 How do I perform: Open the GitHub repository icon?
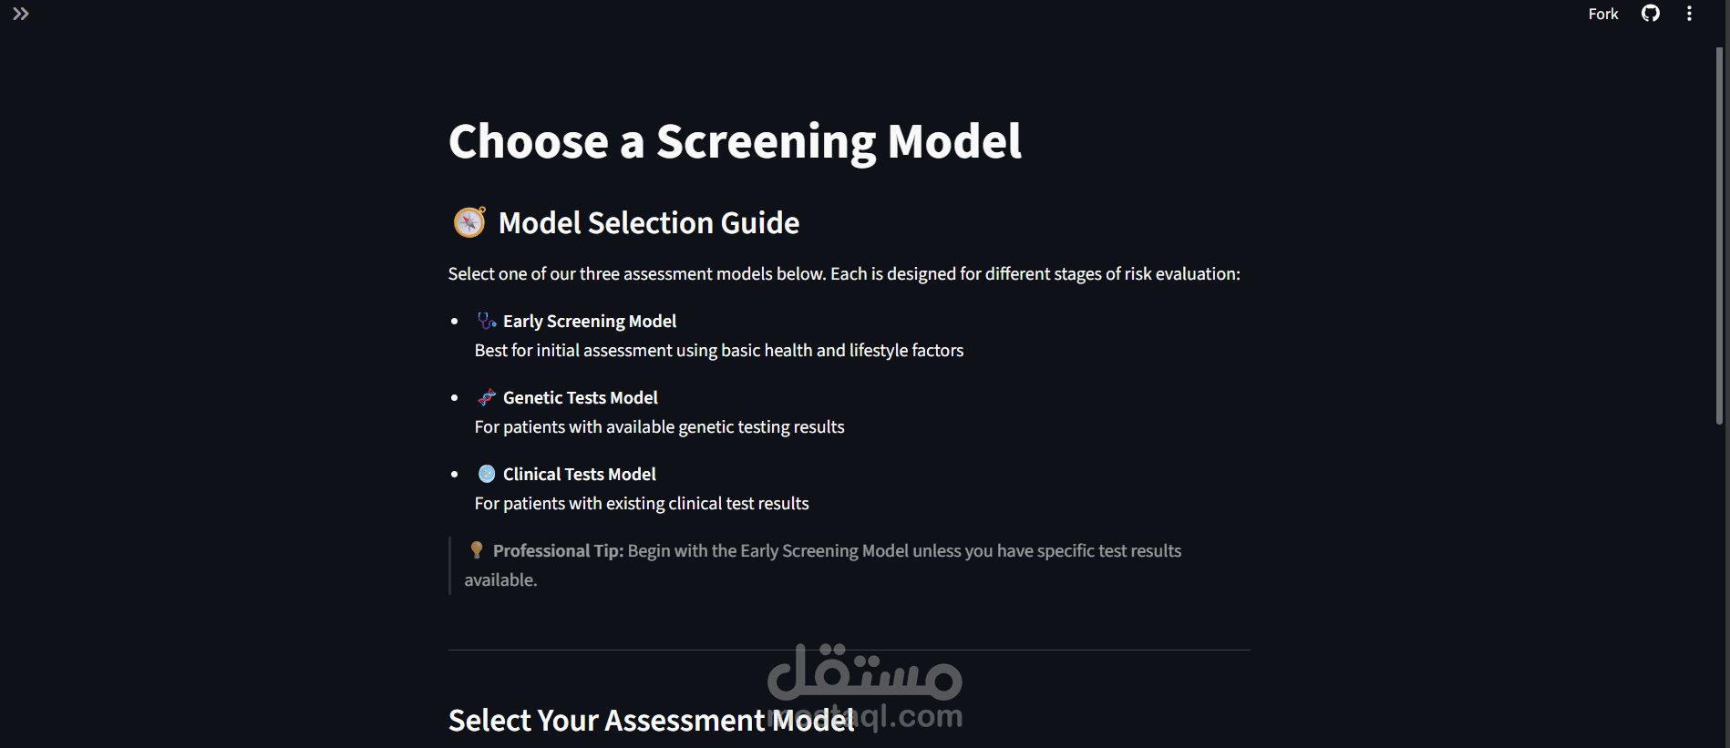[1651, 13]
